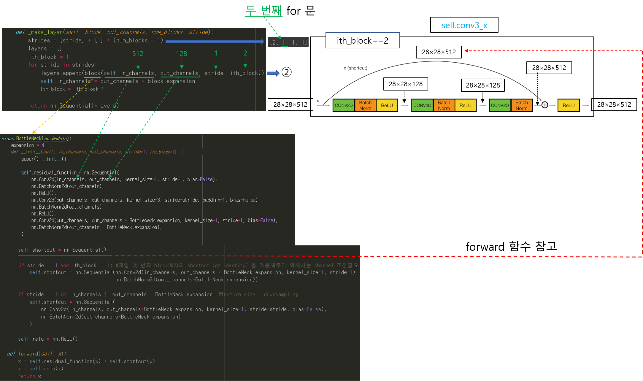Click the third green CONV2D block
The image size is (643, 381).
coord(500,105)
